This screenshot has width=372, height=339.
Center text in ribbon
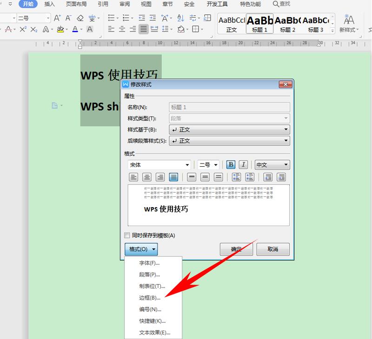pyautogui.click(x=122, y=29)
